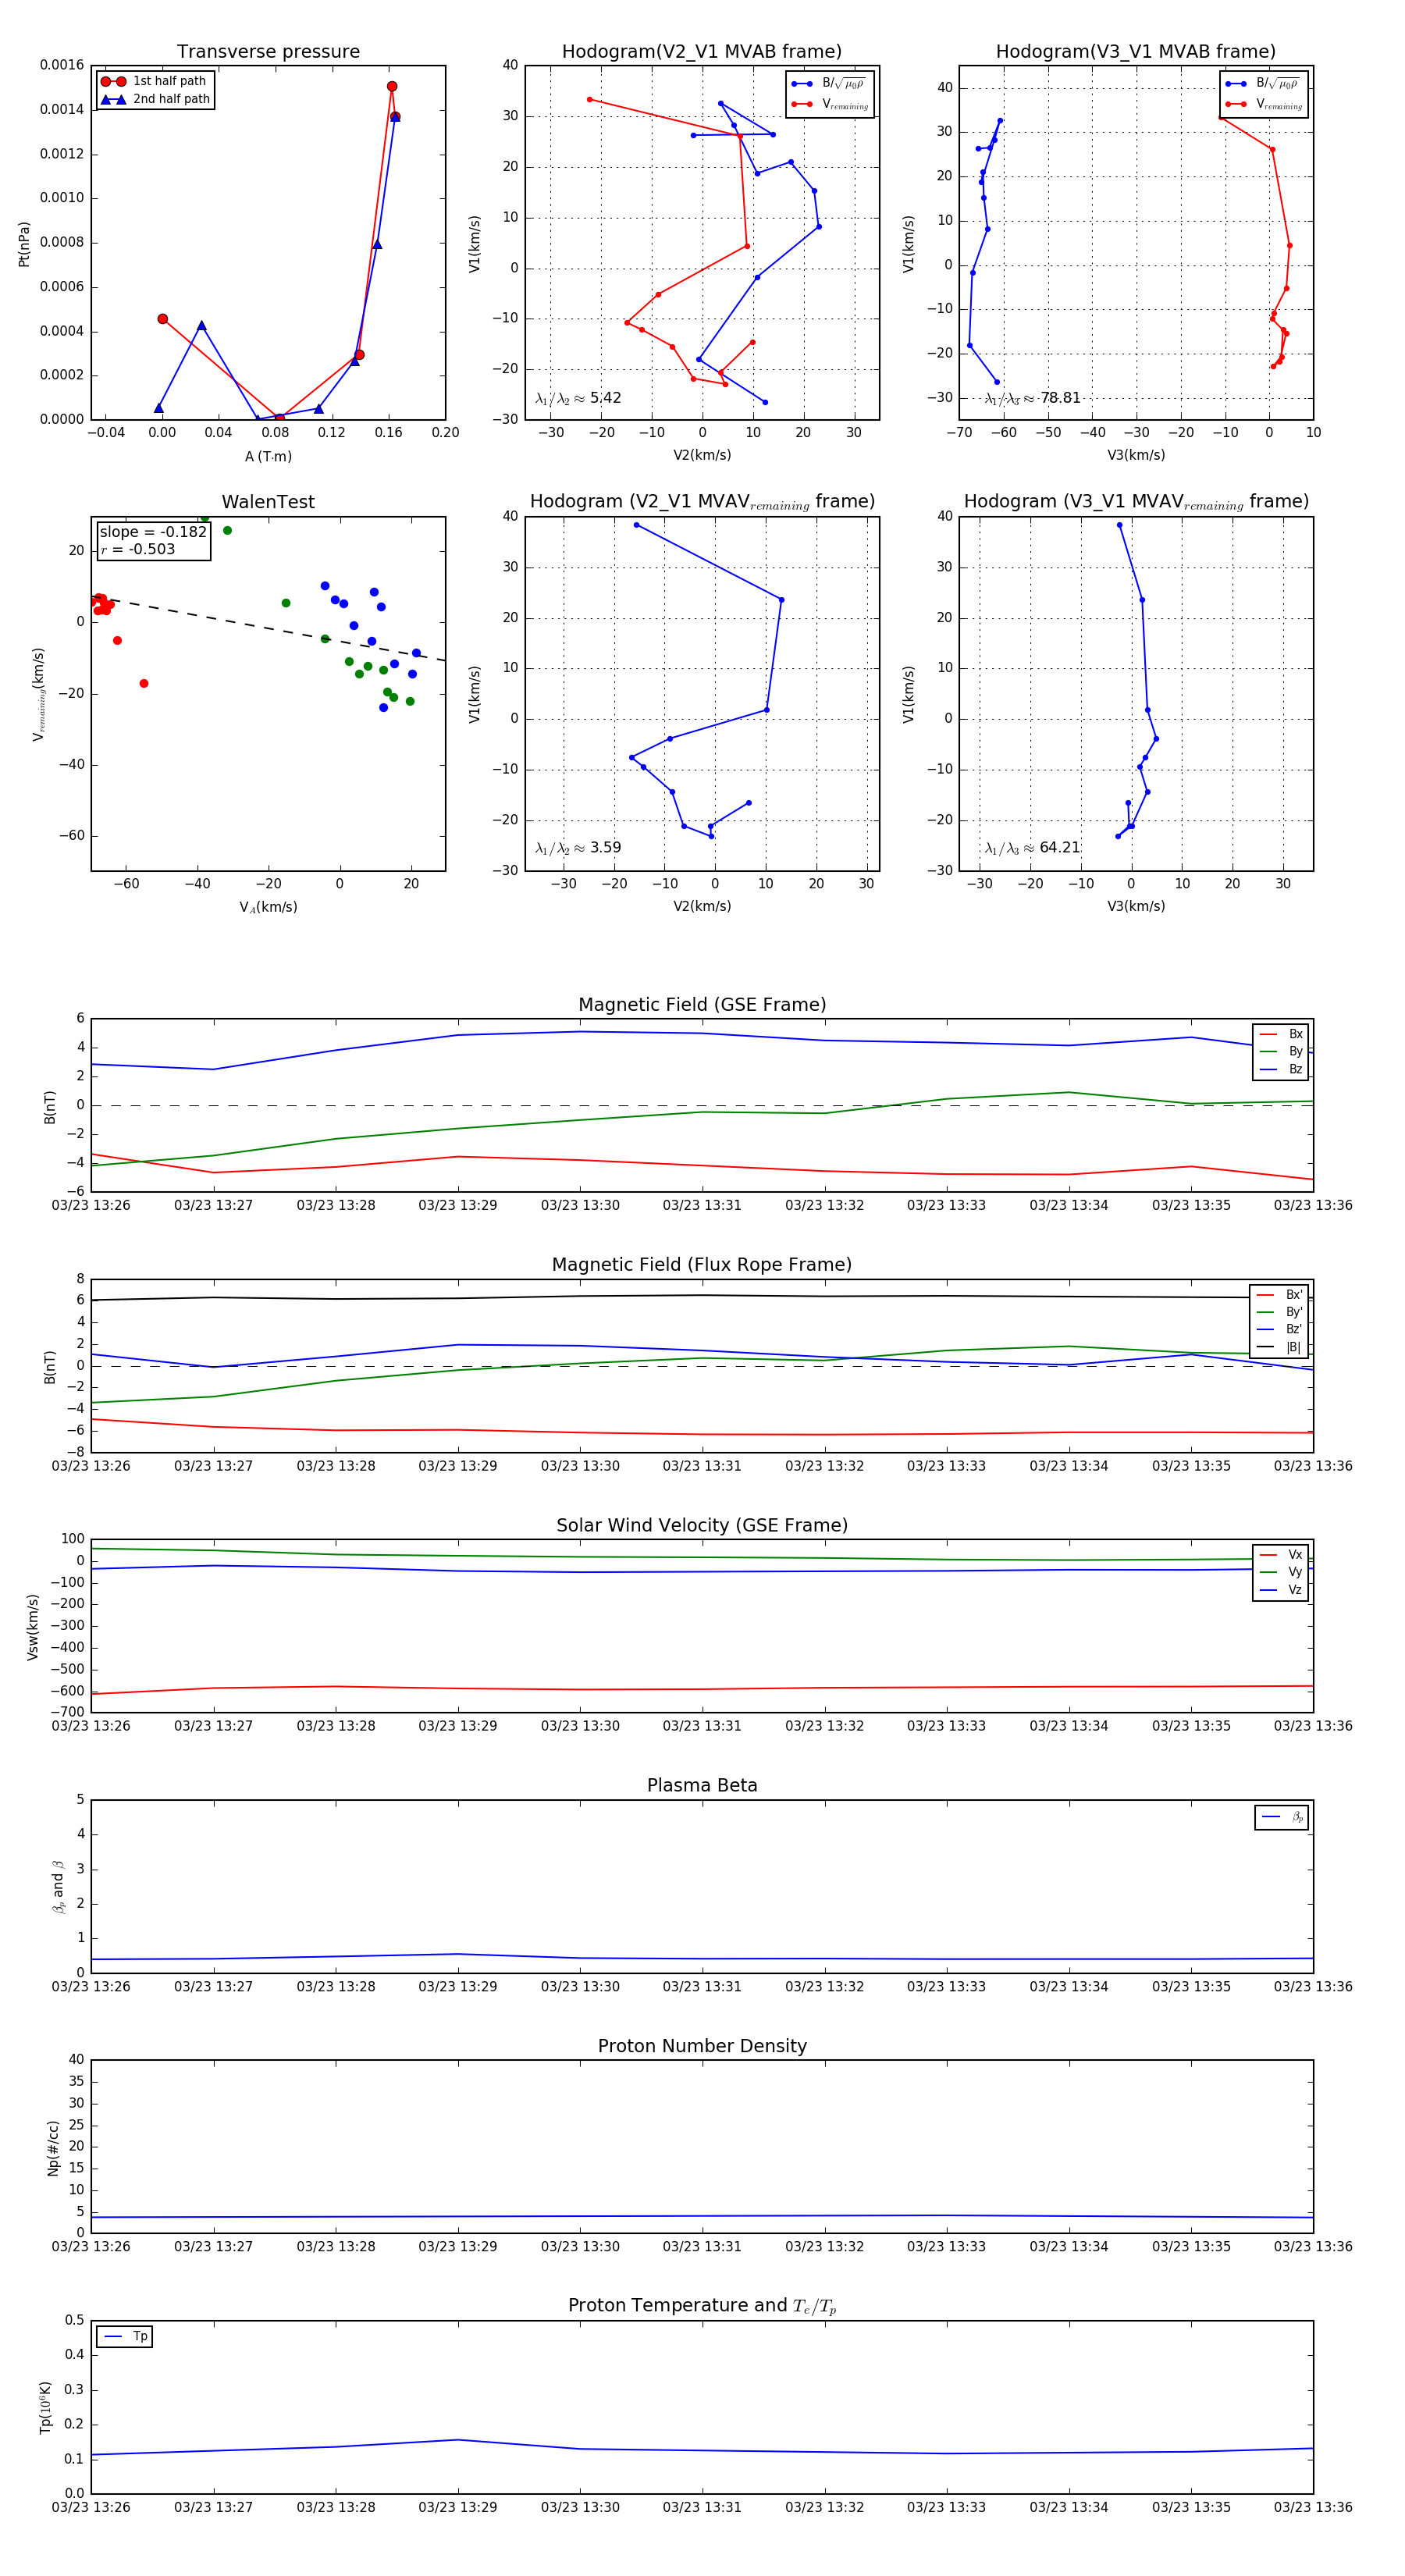This screenshot has width=1405, height=2576.
Task: Click the 'A (T·m)' x-axis label
Action: [x=268, y=457]
